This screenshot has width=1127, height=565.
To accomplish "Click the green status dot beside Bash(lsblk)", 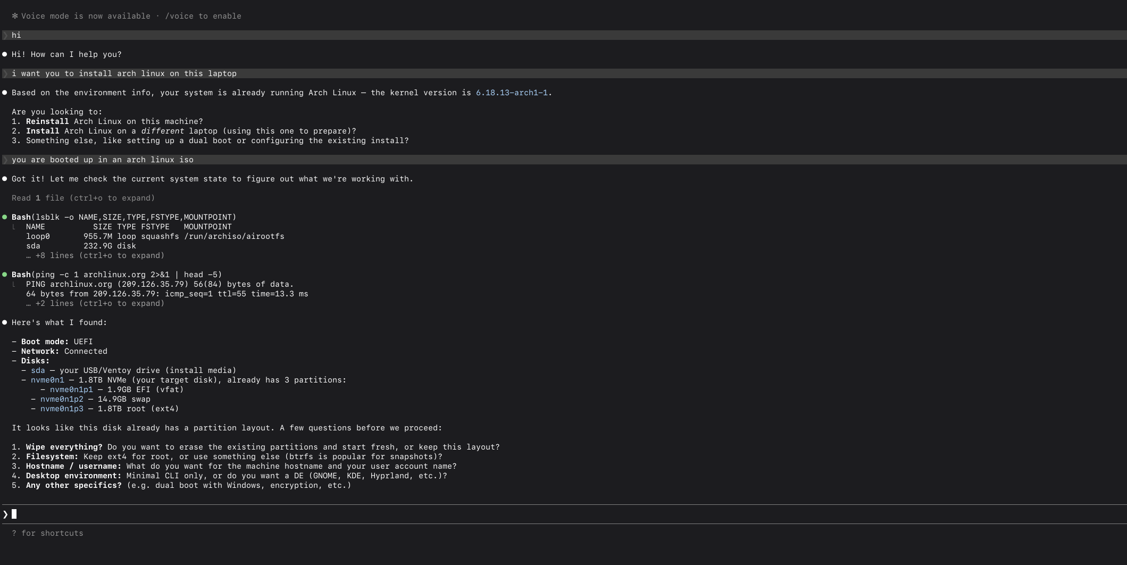I will coord(5,217).
